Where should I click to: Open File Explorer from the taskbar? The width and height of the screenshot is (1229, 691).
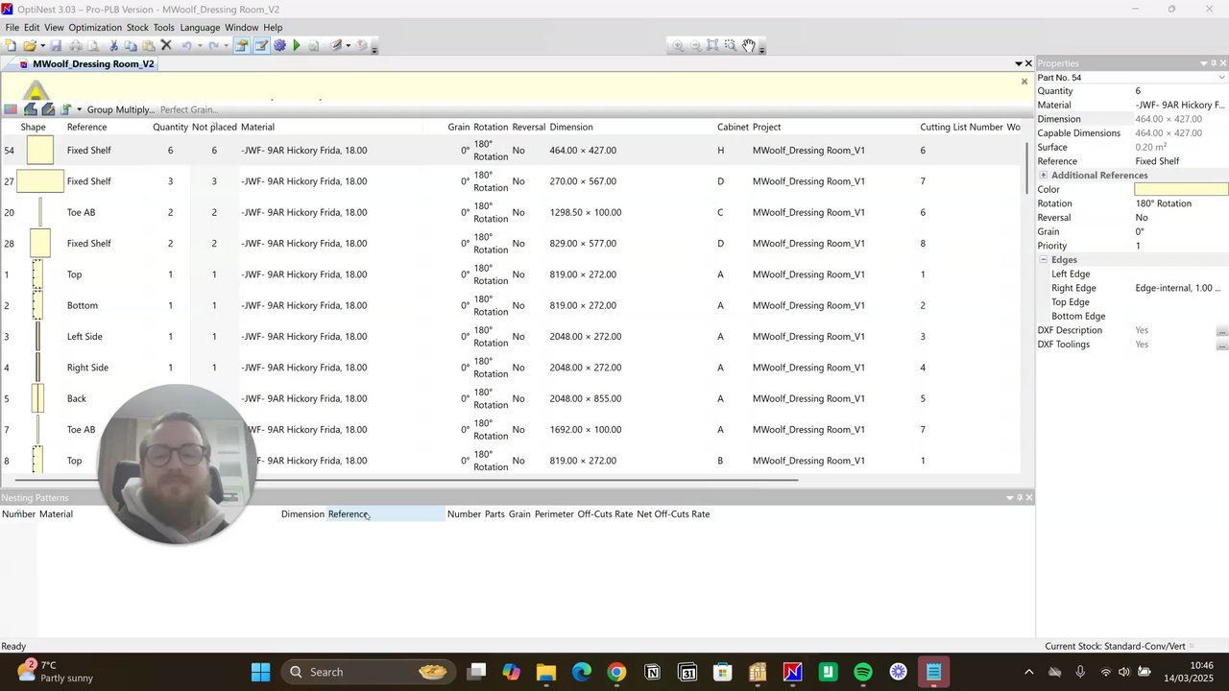point(545,672)
